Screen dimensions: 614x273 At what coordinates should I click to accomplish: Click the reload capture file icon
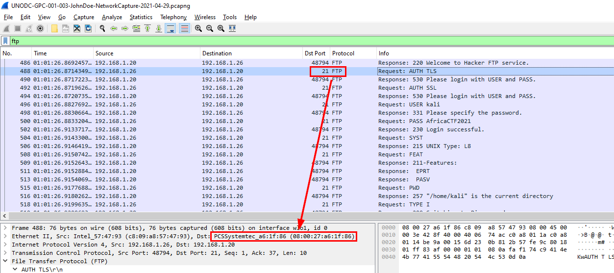(88, 28)
